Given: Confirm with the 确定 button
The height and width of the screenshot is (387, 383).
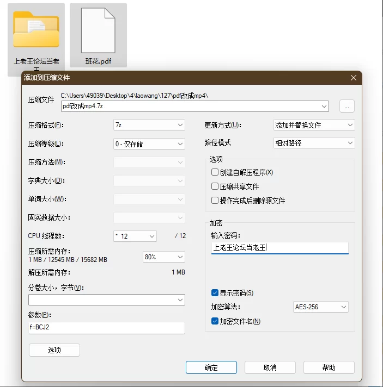Looking at the screenshot, I should point(211,367).
